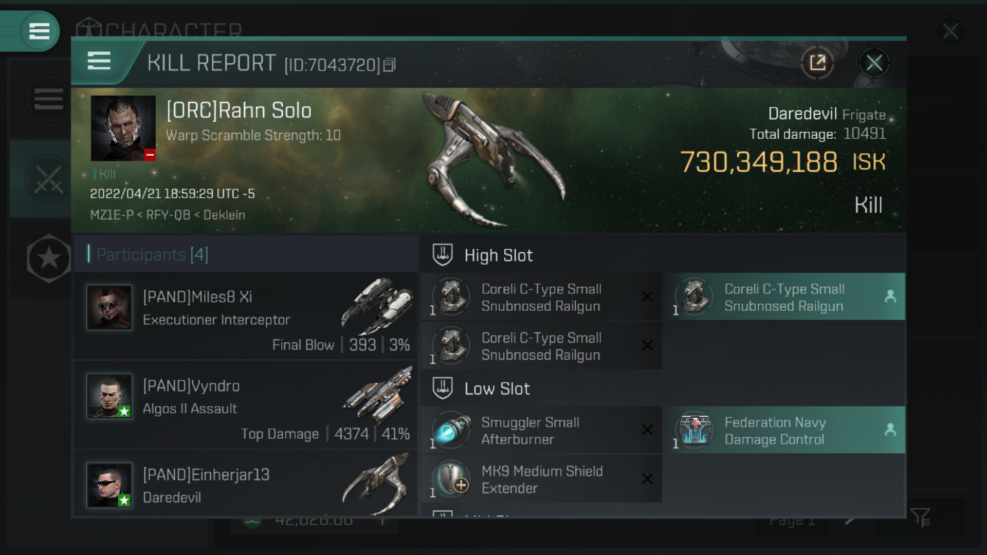This screenshot has width=987, height=555.
Task: Open the main hamburger menu at top left
Action: coord(39,31)
